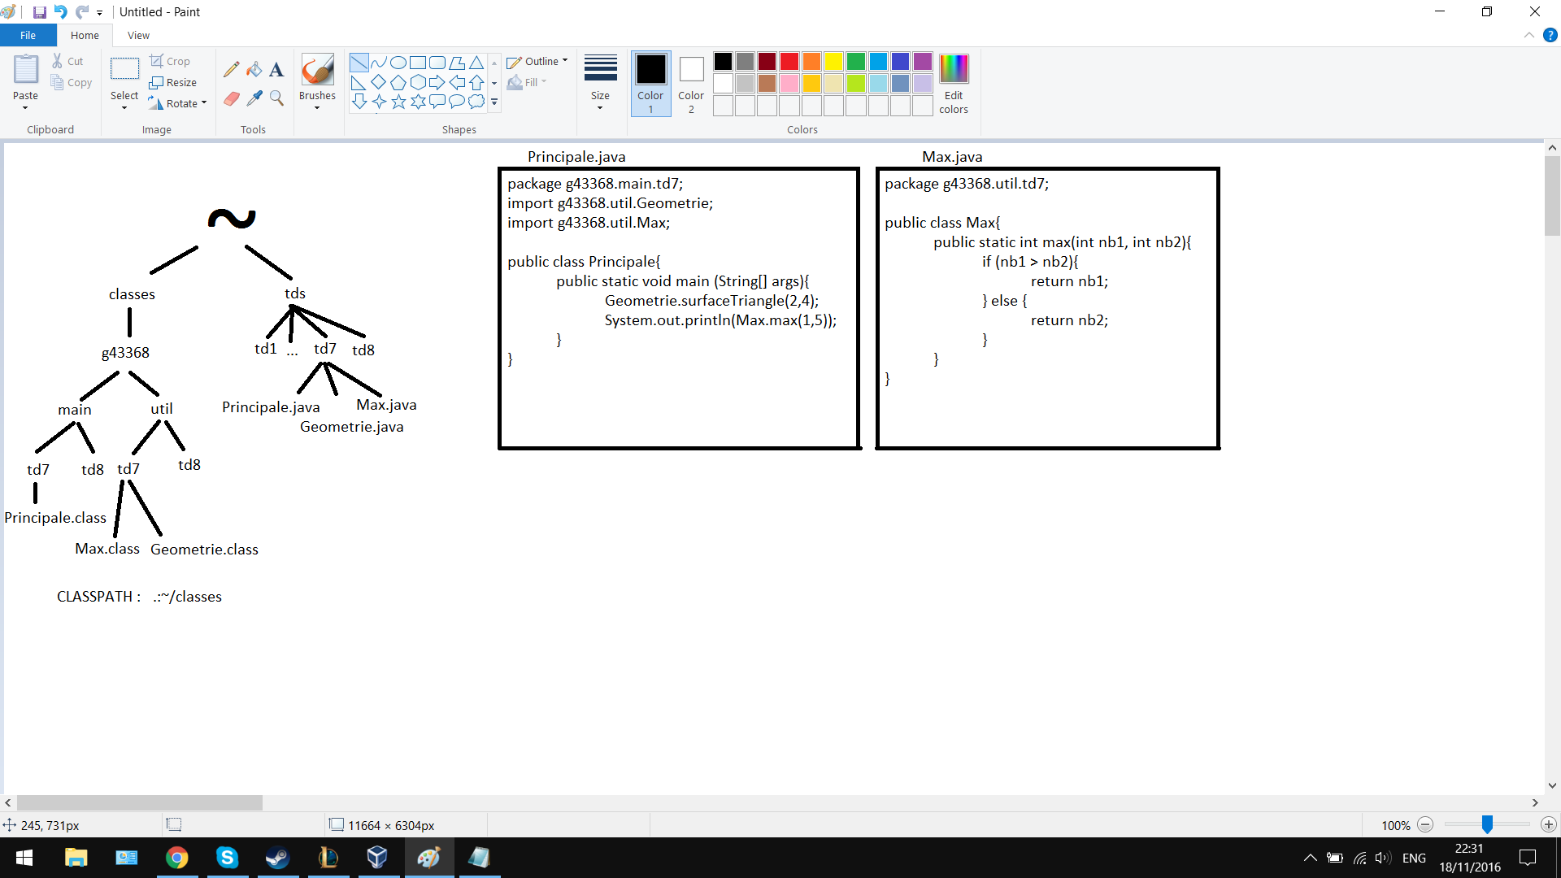Select the Pencil tool
The width and height of the screenshot is (1561, 878).
[232, 69]
